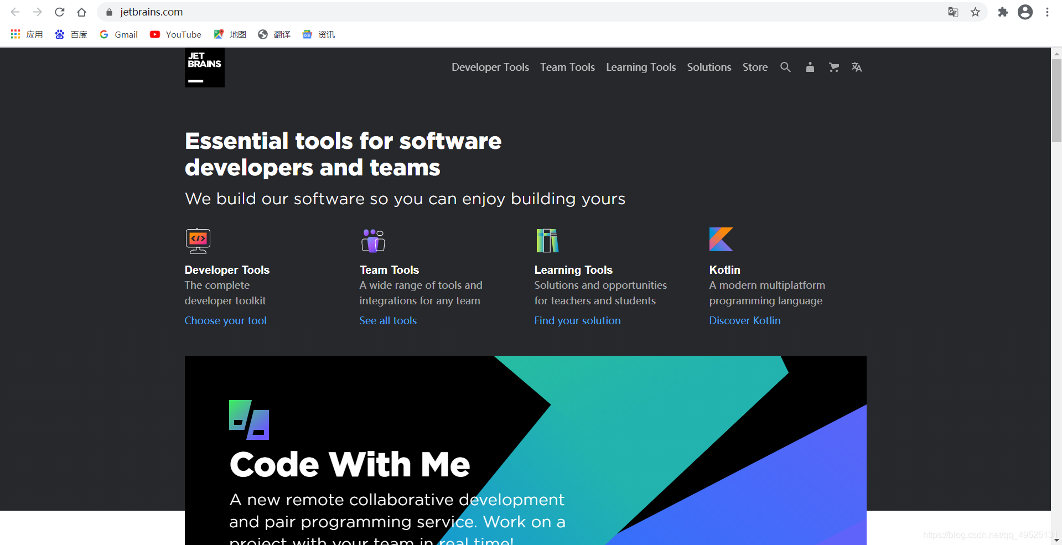Click the Learning Tools books icon
1062x545 pixels.
[548, 241]
